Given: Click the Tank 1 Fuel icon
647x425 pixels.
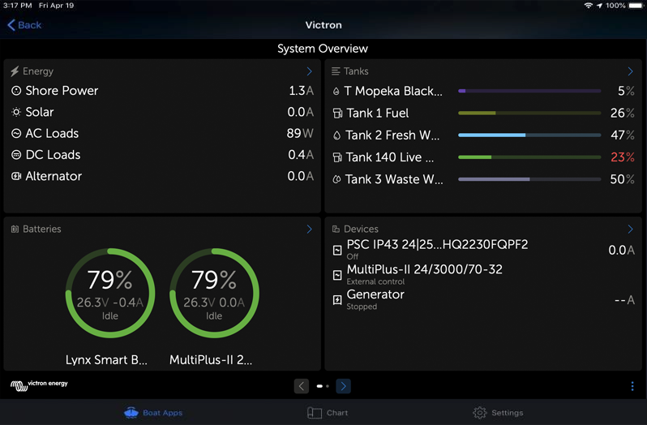Looking at the screenshot, I should (x=337, y=114).
